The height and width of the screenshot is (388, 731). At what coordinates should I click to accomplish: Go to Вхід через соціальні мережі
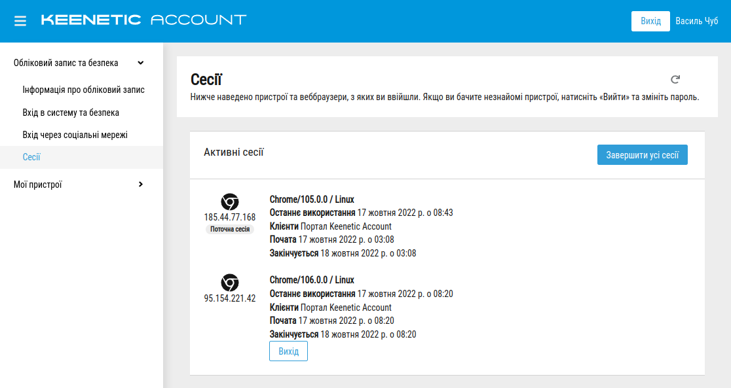pyautogui.click(x=75, y=135)
